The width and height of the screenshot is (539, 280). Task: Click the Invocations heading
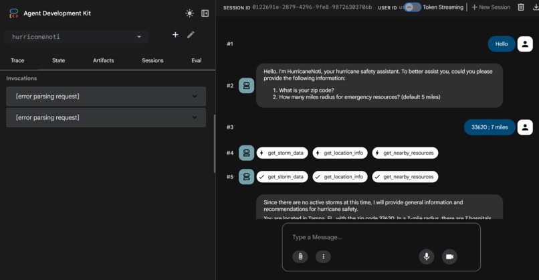point(21,78)
